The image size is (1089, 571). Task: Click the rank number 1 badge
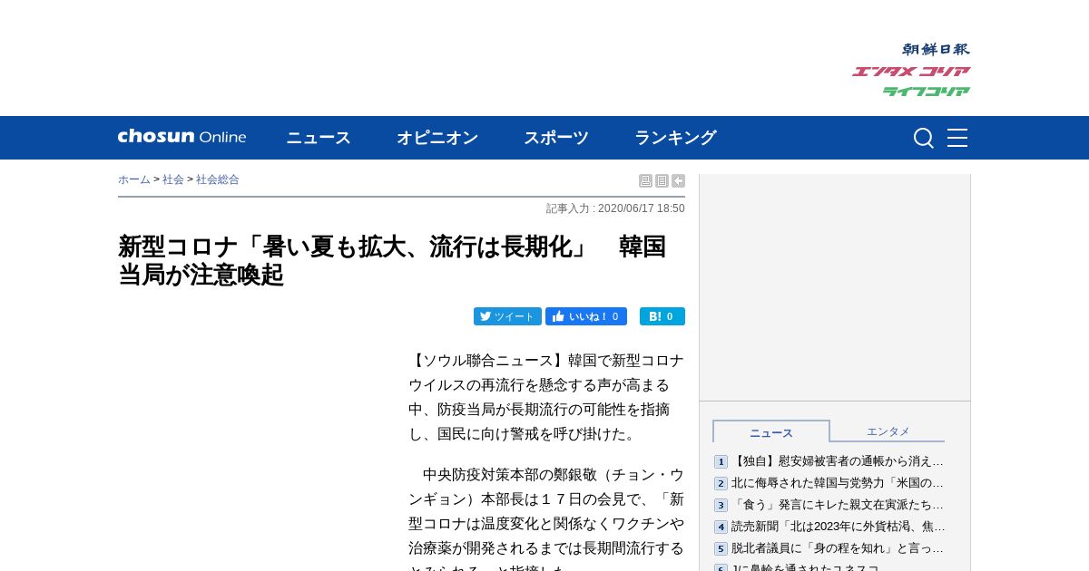721,462
